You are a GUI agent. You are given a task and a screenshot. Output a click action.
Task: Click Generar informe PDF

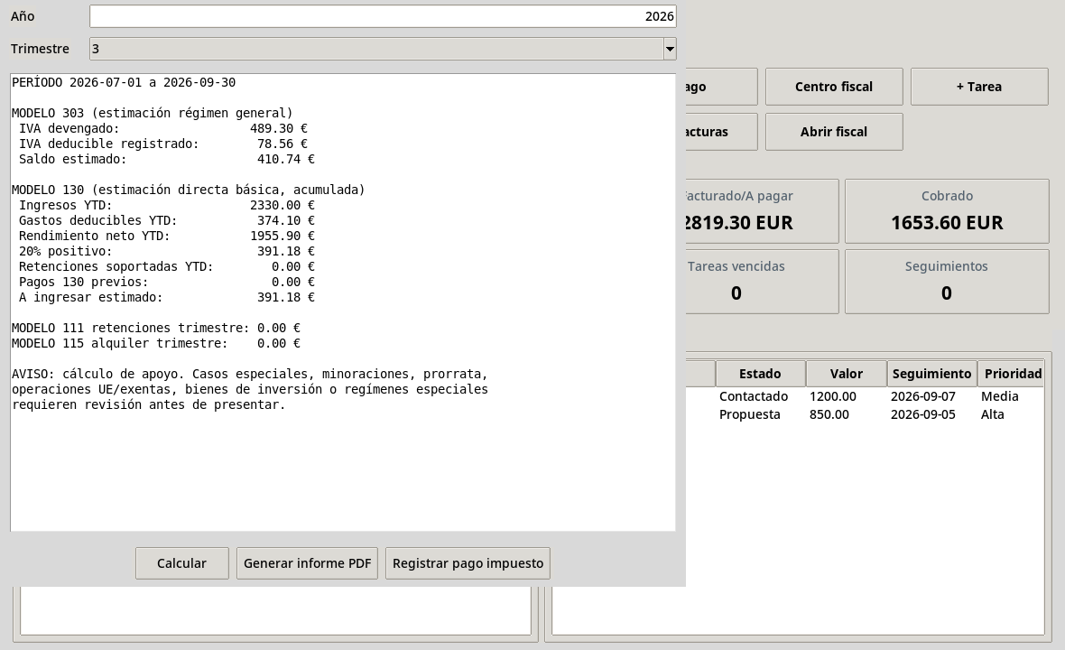[307, 563]
